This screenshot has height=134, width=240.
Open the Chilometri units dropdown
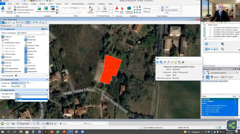(x=151, y=8)
